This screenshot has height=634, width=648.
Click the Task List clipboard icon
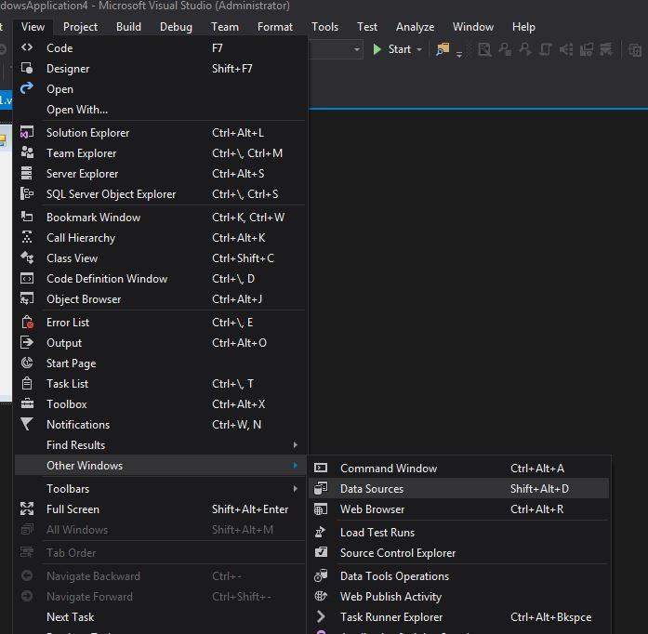pyautogui.click(x=27, y=383)
